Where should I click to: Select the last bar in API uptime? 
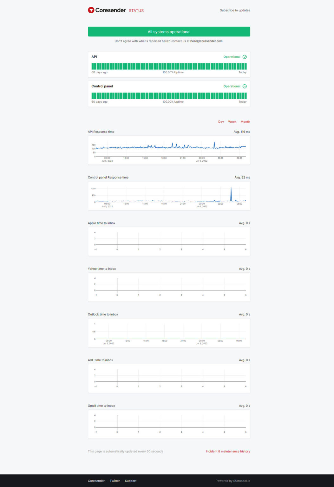click(245, 66)
